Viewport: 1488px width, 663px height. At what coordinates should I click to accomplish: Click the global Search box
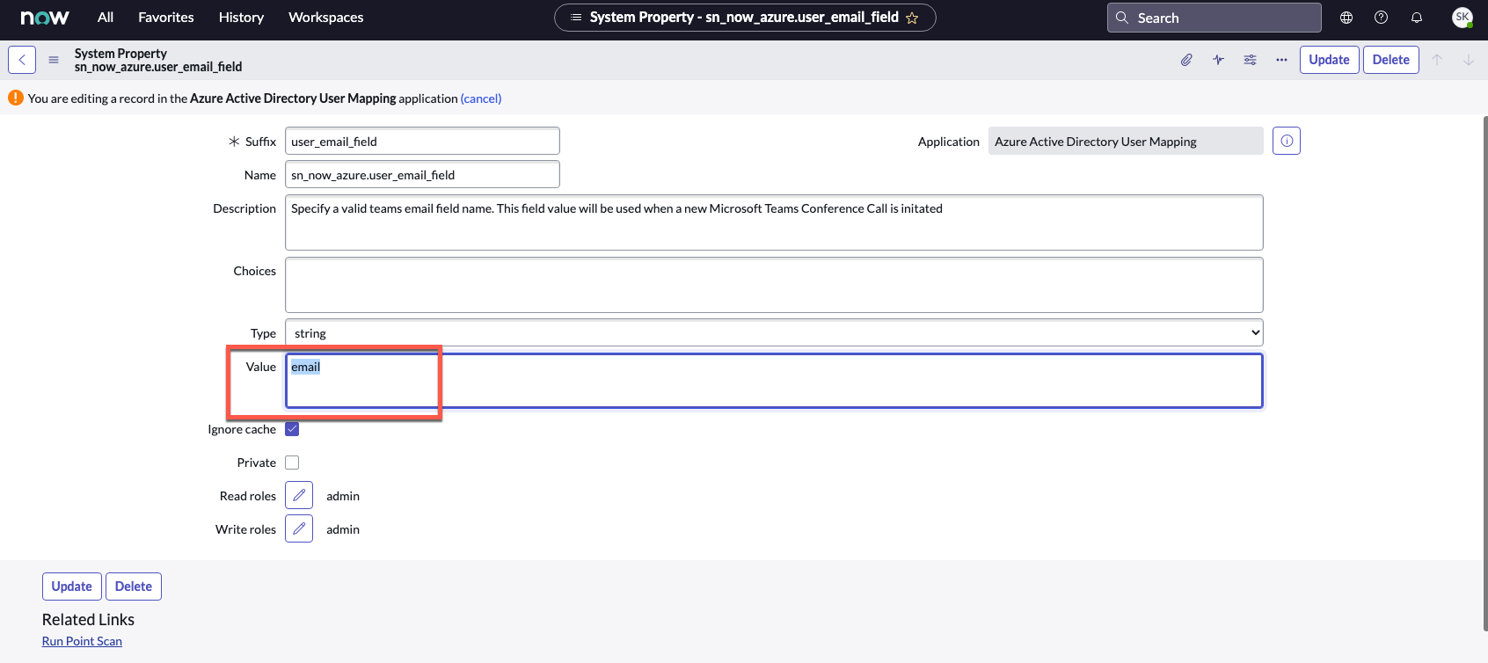point(1214,18)
